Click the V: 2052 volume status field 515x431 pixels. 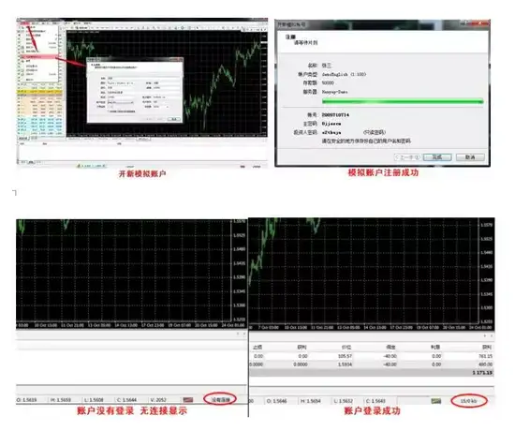click(158, 400)
